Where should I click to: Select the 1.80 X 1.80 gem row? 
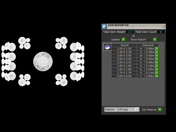(x=135, y=66)
